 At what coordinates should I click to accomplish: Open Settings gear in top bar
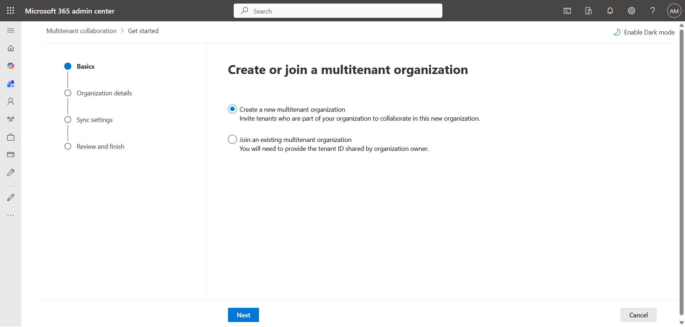(x=631, y=11)
